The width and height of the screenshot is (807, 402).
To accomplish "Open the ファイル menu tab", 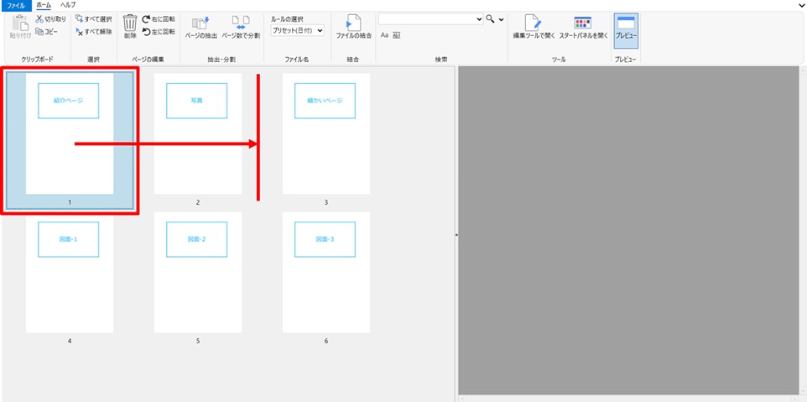I will coord(16,5).
